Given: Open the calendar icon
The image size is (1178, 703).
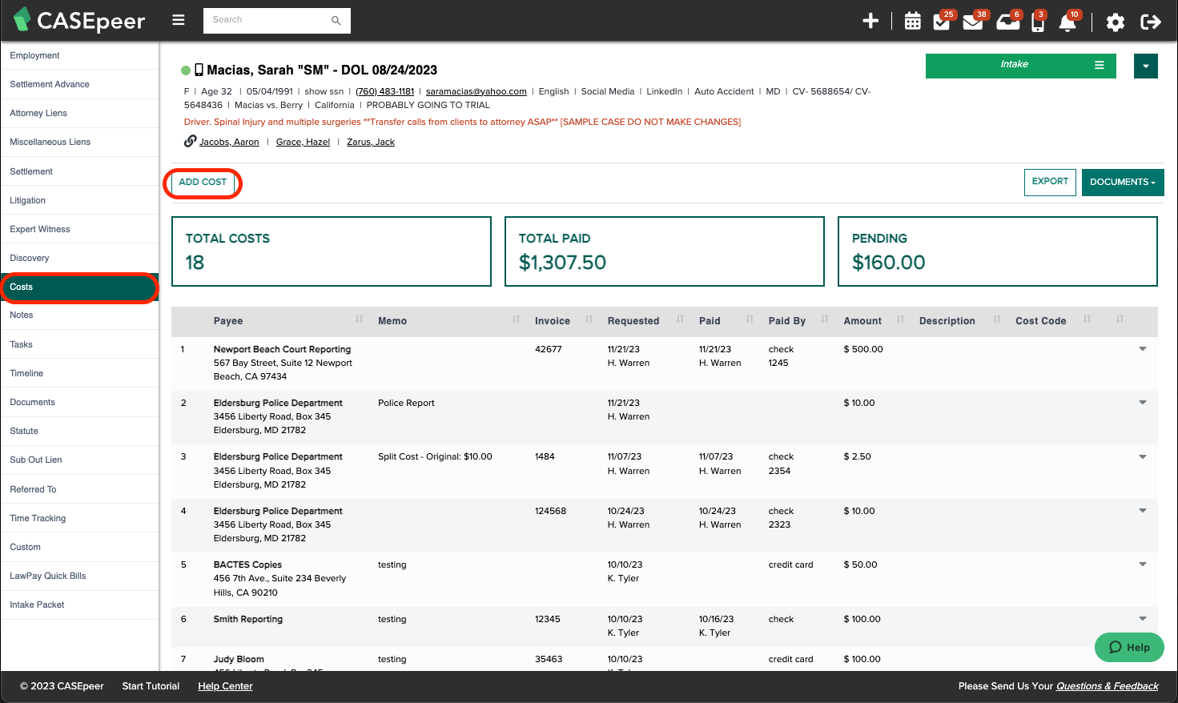Looking at the screenshot, I should click(x=912, y=22).
